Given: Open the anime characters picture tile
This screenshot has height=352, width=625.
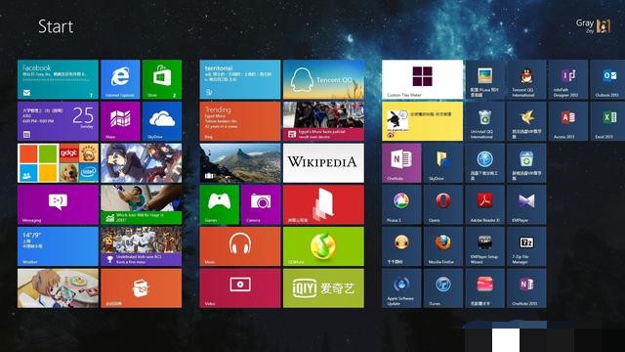Looking at the screenshot, I should [141, 163].
